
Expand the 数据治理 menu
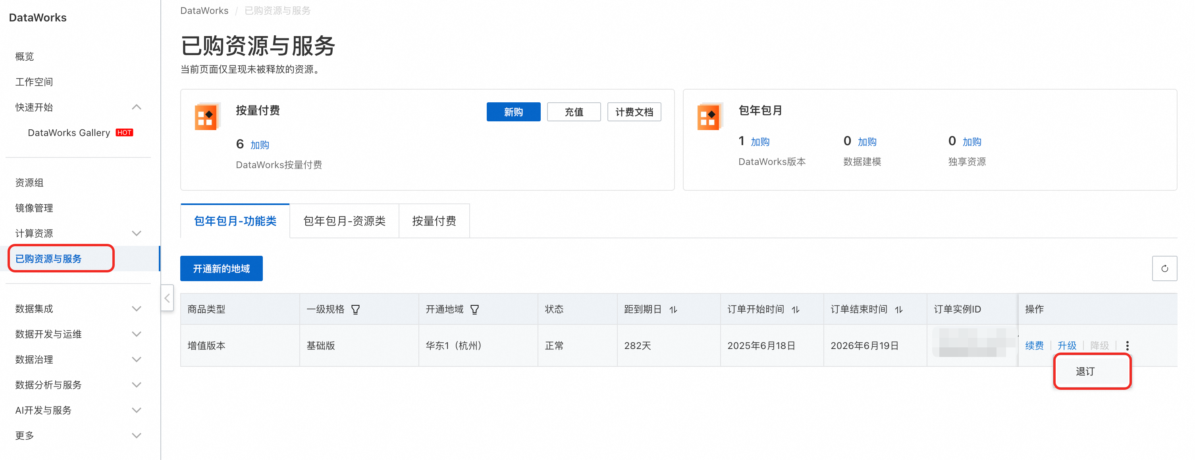coord(137,360)
